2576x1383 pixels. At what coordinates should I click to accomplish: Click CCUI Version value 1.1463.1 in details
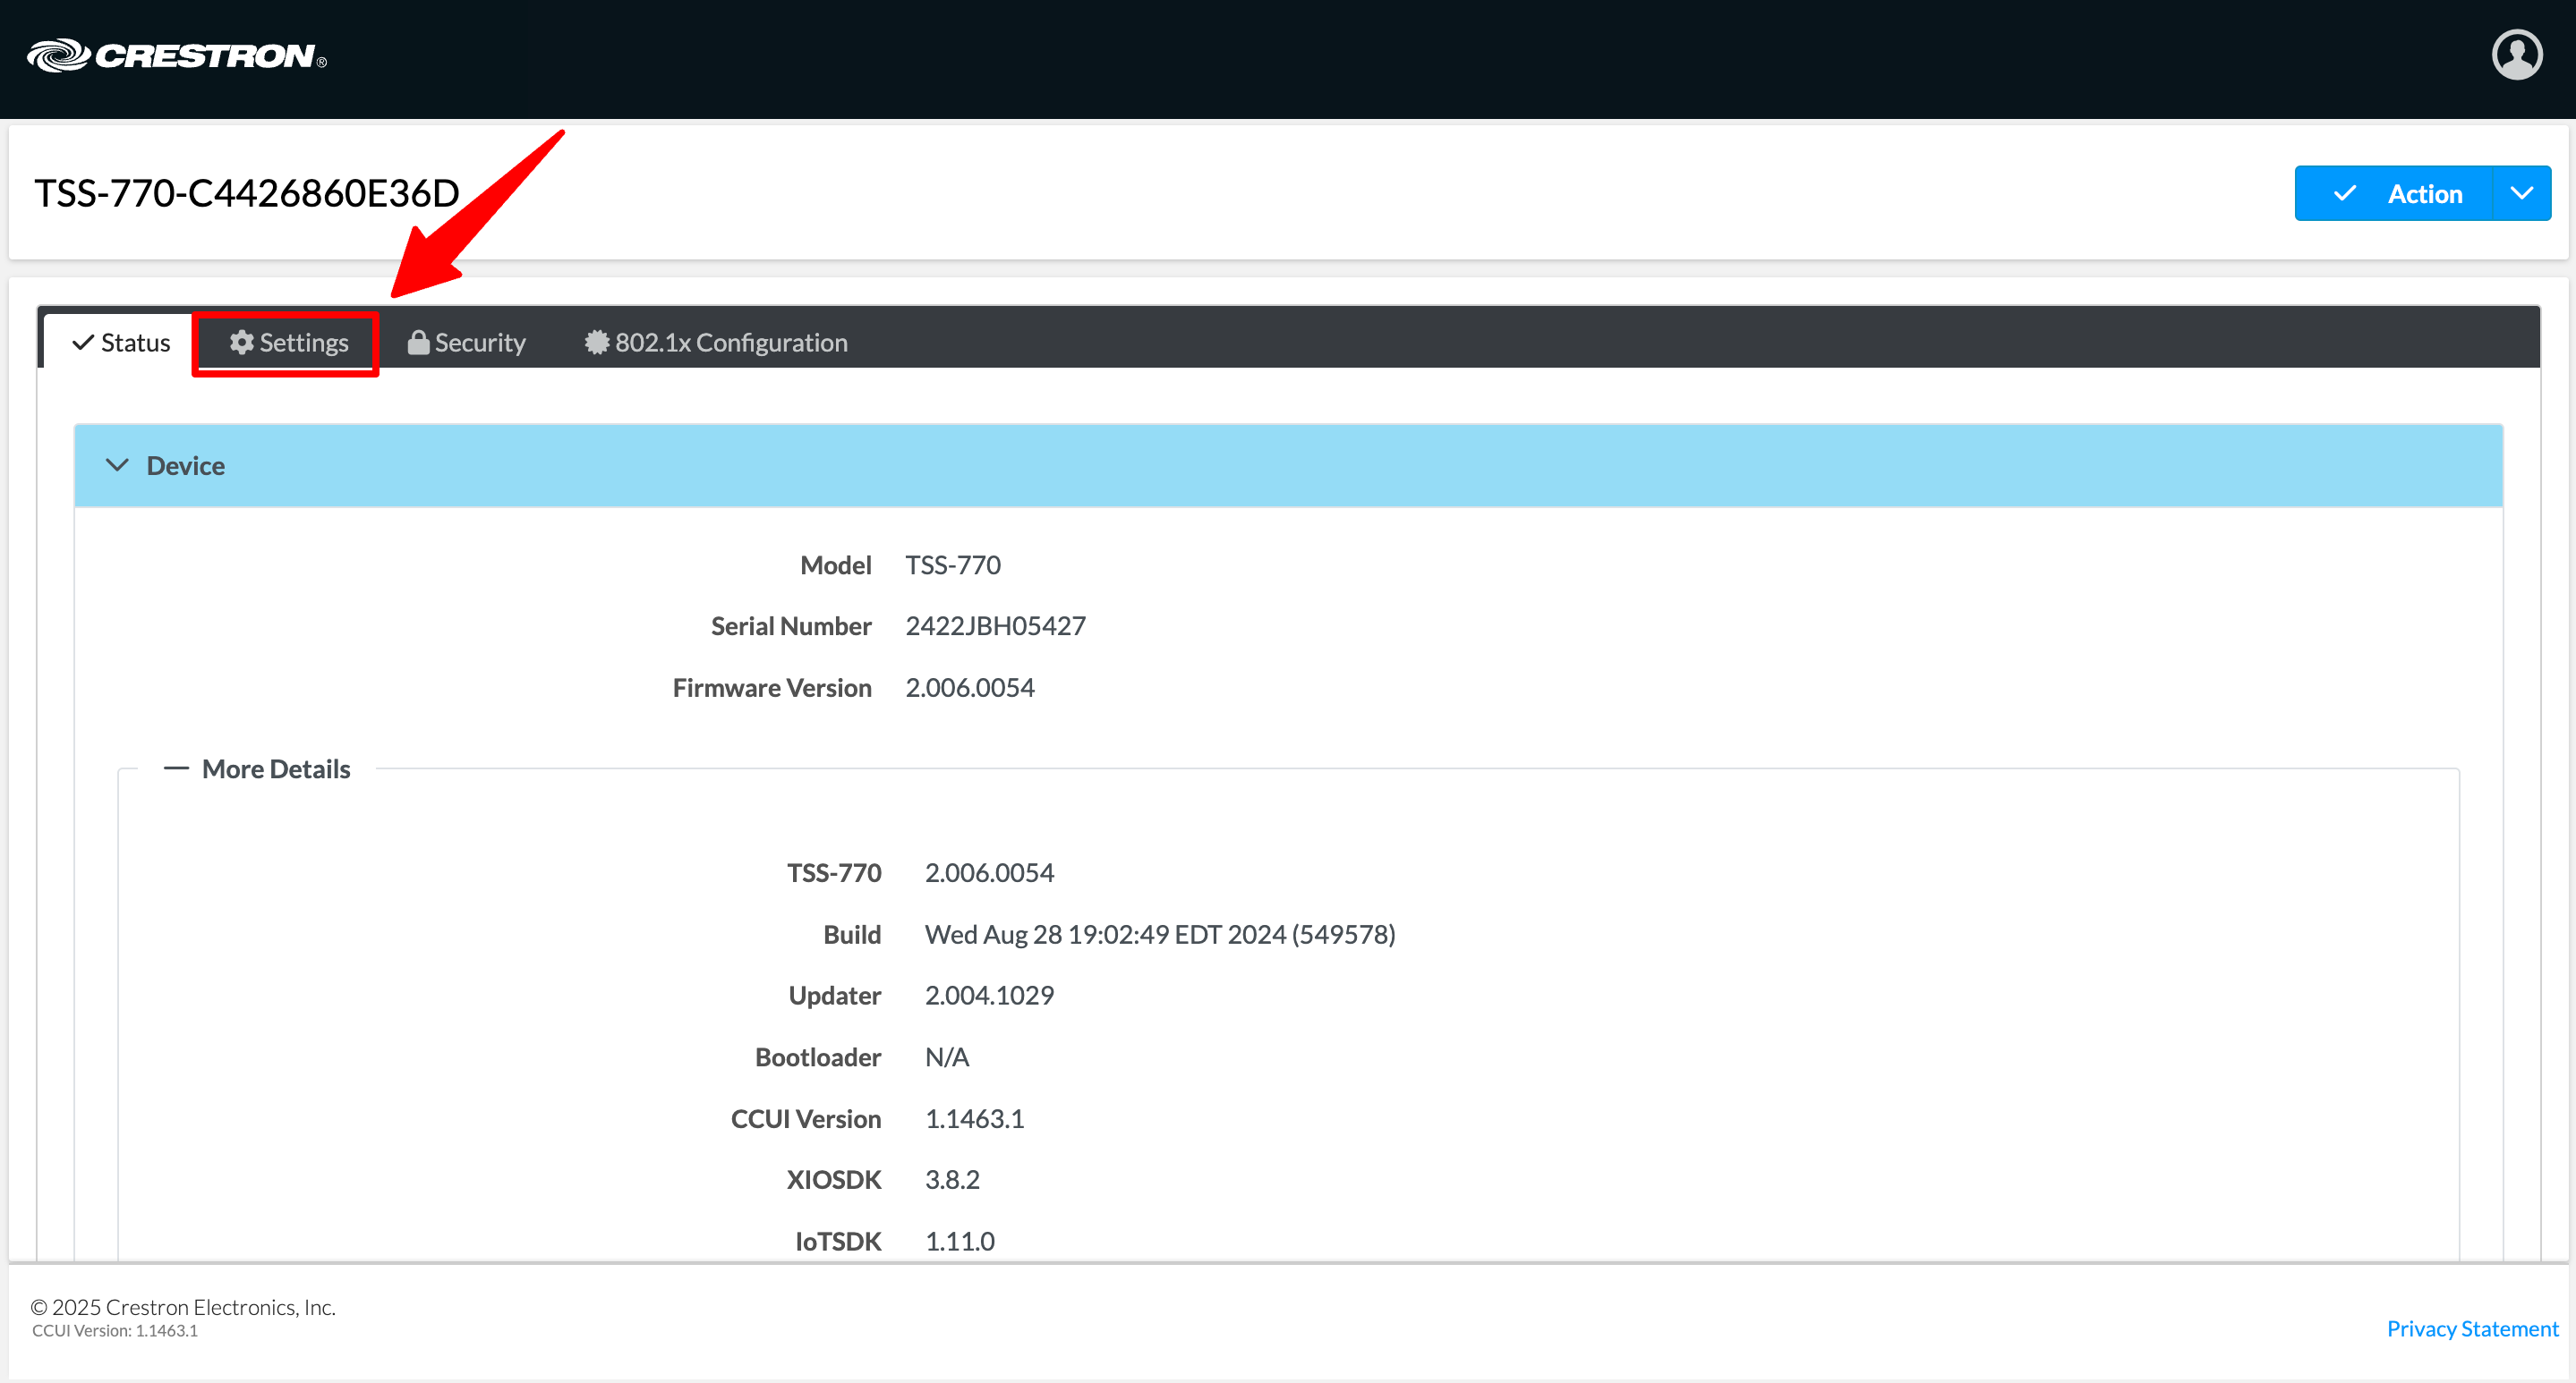click(x=974, y=1119)
